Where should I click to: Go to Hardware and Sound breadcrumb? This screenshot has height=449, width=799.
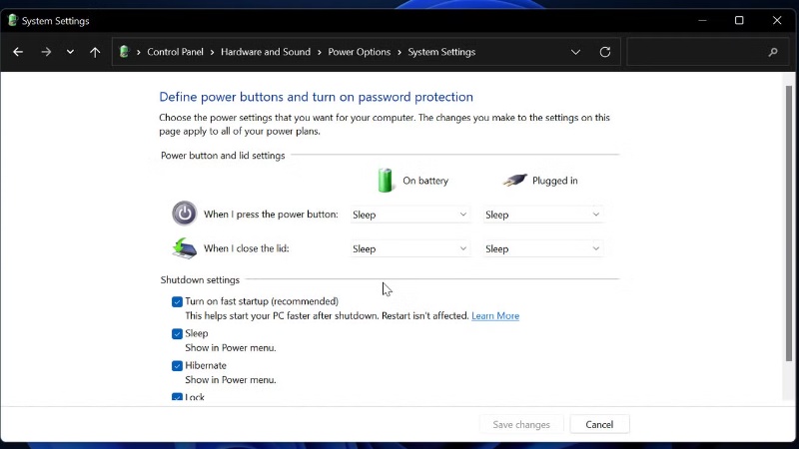pos(265,52)
